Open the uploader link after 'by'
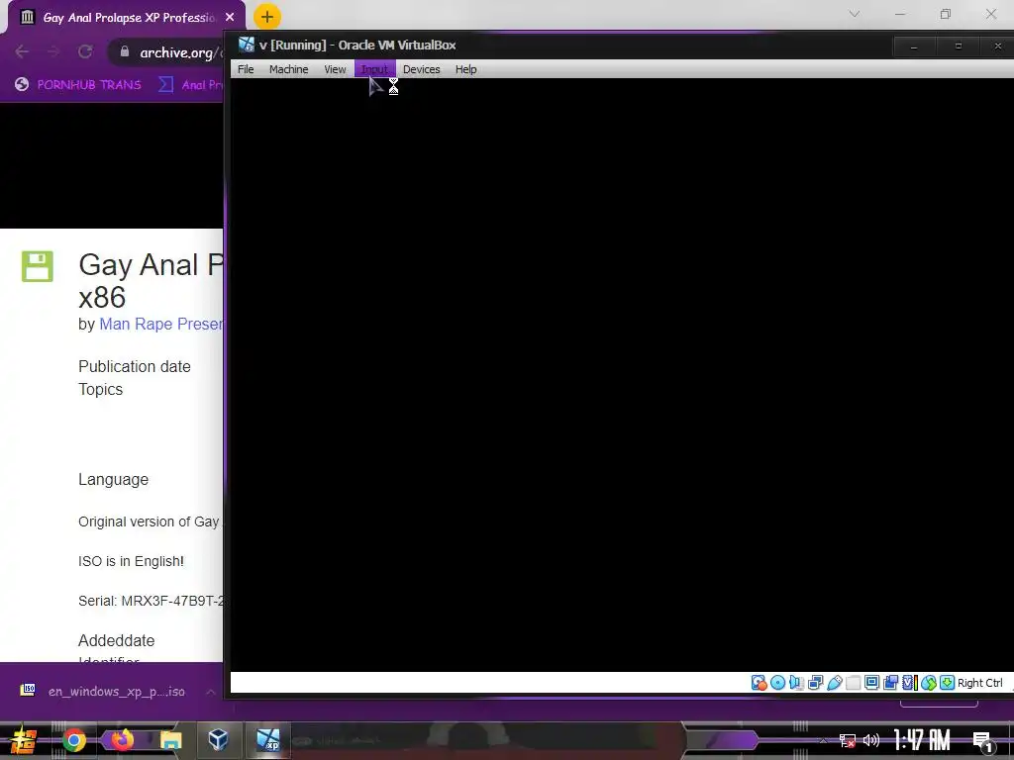The width and height of the screenshot is (1014, 760). 161,324
